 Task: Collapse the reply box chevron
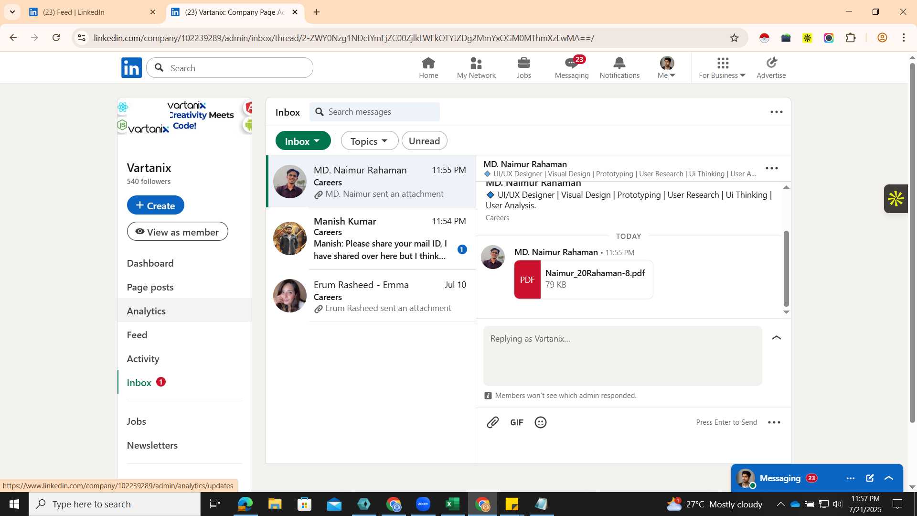pyautogui.click(x=777, y=338)
